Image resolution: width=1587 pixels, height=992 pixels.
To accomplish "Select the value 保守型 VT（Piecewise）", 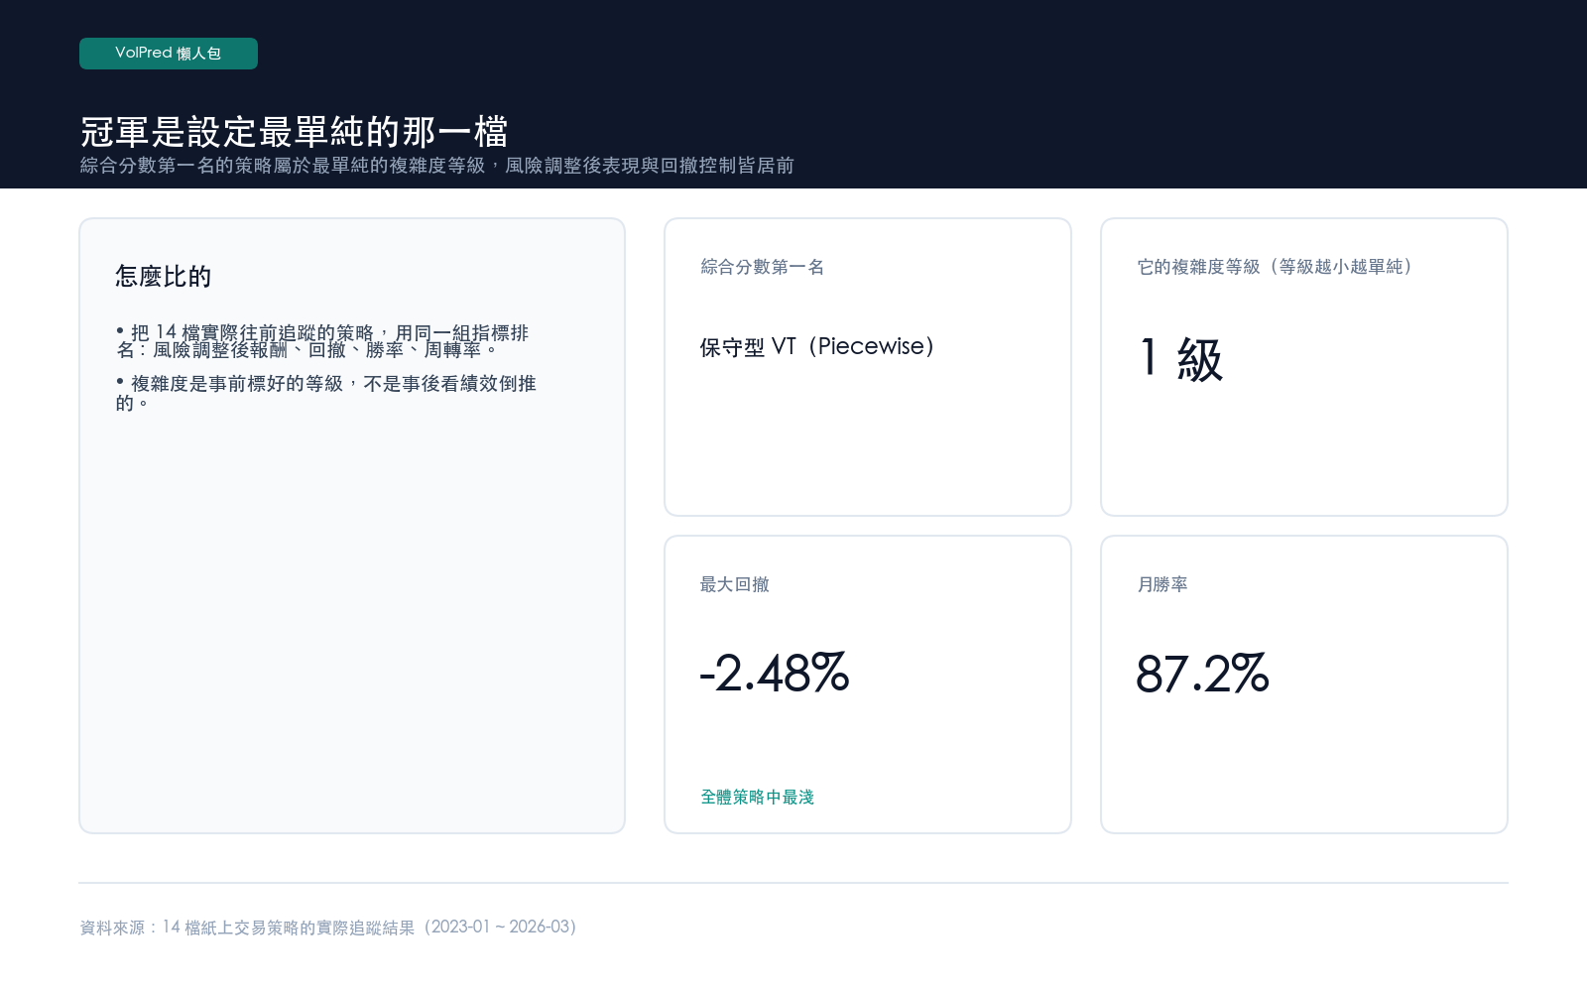I will pyautogui.click(x=817, y=346).
